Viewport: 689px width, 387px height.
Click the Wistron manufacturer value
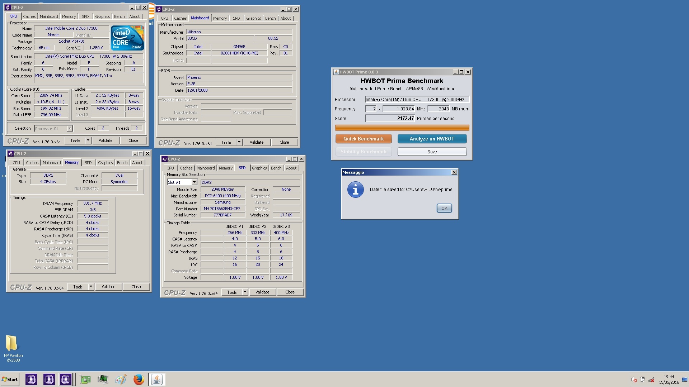(239, 32)
